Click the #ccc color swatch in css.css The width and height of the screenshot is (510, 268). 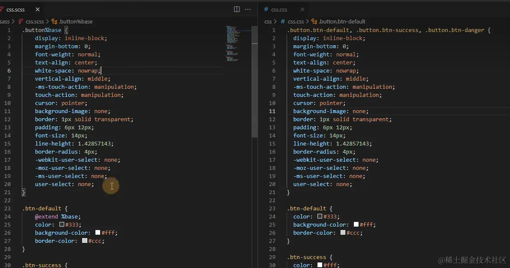pyautogui.click(x=343, y=232)
